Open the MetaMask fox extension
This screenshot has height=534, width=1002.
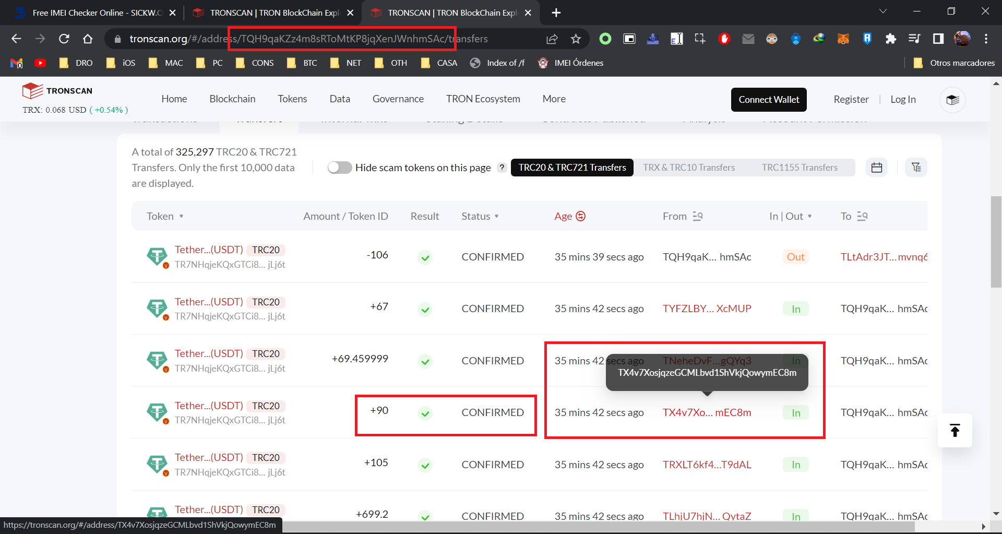point(843,39)
